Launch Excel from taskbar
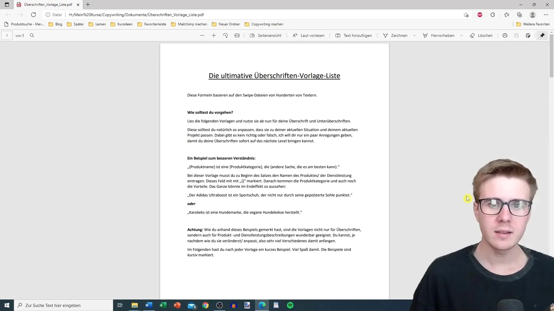 163,305
